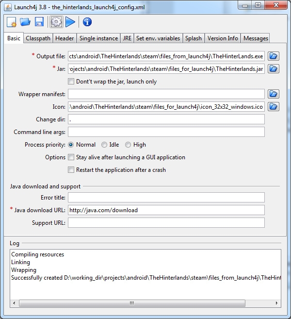Click the log scrollbar left arrow
This screenshot has width=291, height=319.
(14, 303)
